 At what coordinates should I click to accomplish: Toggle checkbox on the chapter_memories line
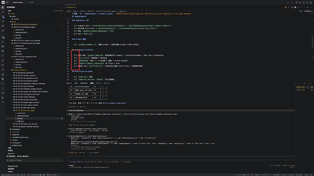point(75,55)
